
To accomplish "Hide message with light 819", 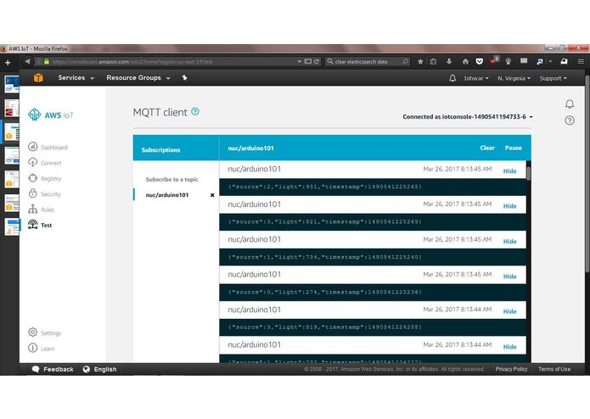I will click(509, 311).
